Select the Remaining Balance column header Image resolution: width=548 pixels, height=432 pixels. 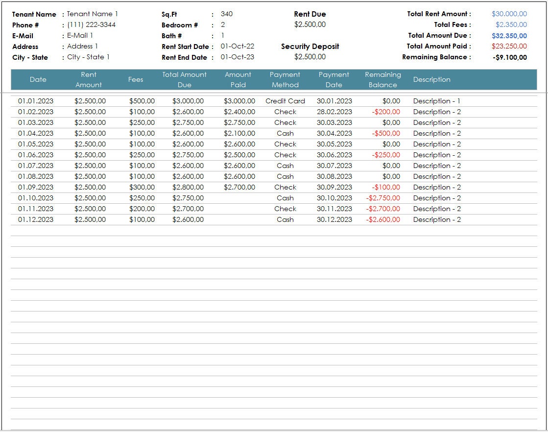(382, 80)
